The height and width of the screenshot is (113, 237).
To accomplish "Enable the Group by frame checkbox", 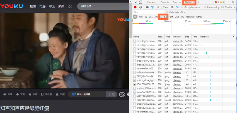I will coord(182,7).
